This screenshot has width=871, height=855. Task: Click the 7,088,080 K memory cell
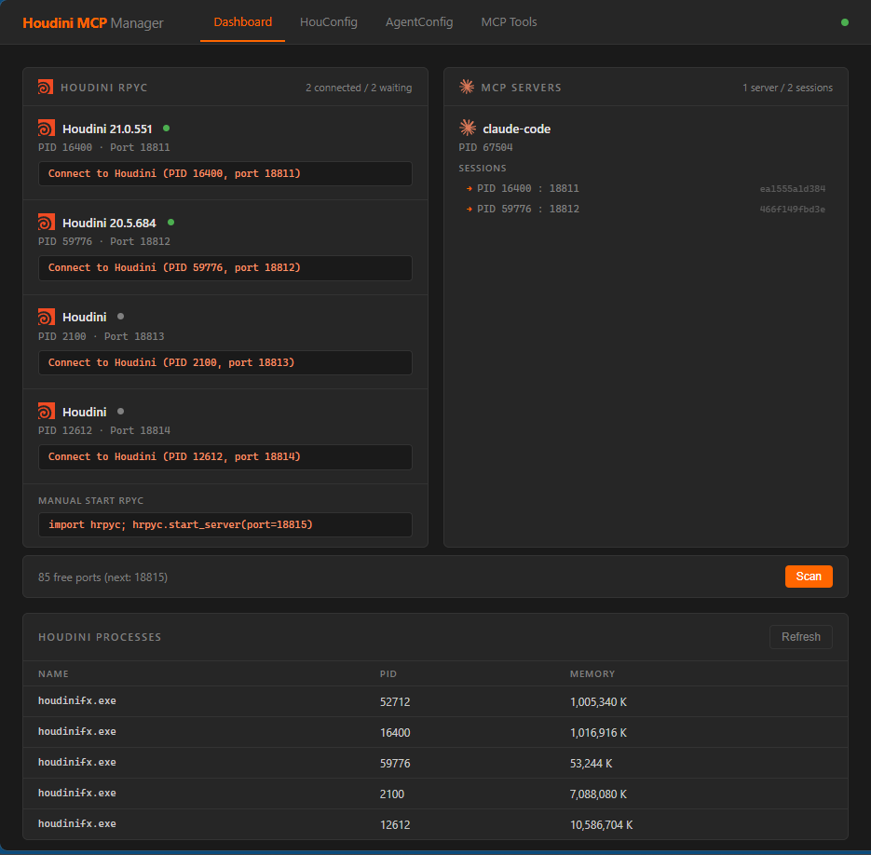(x=598, y=794)
